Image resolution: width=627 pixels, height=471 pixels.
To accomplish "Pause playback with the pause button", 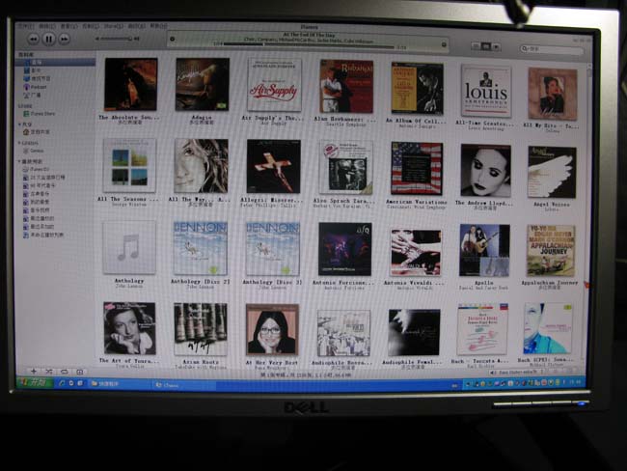I will pyautogui.click(x=49, y=39).
